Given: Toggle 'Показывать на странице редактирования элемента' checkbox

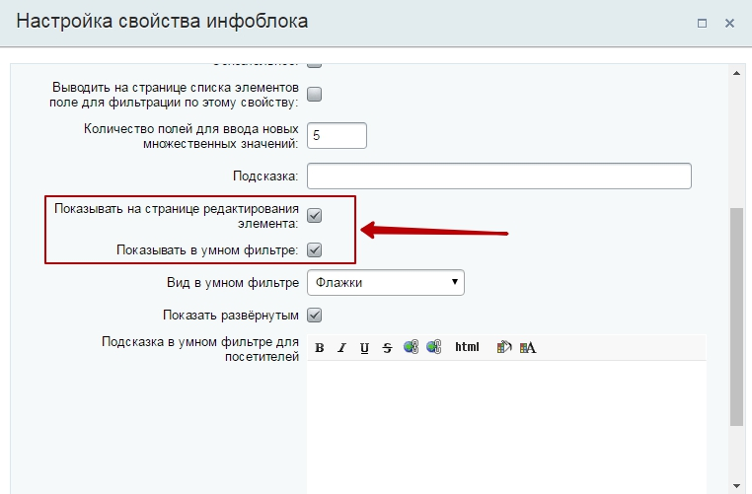Looking at the screenshot, I should 315,215.
